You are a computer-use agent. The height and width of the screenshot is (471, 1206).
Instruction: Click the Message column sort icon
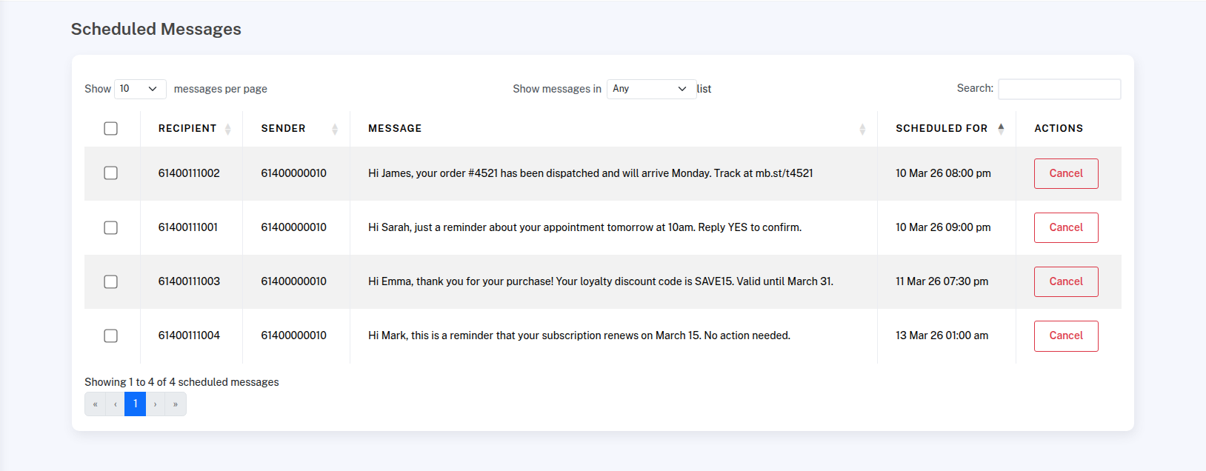pyautogui.click(x=862, y=129)
